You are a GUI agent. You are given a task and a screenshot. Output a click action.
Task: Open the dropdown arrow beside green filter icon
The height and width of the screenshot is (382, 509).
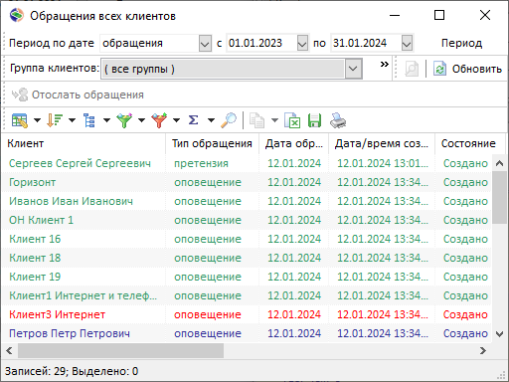141,120
